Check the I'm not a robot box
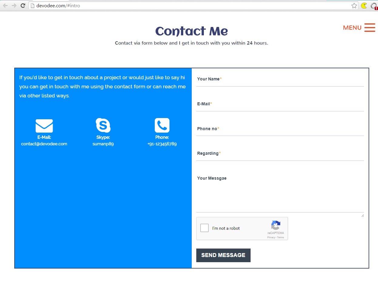Image resolution: width=378 pixels, height=281 pixels. [x=204, y=228]
